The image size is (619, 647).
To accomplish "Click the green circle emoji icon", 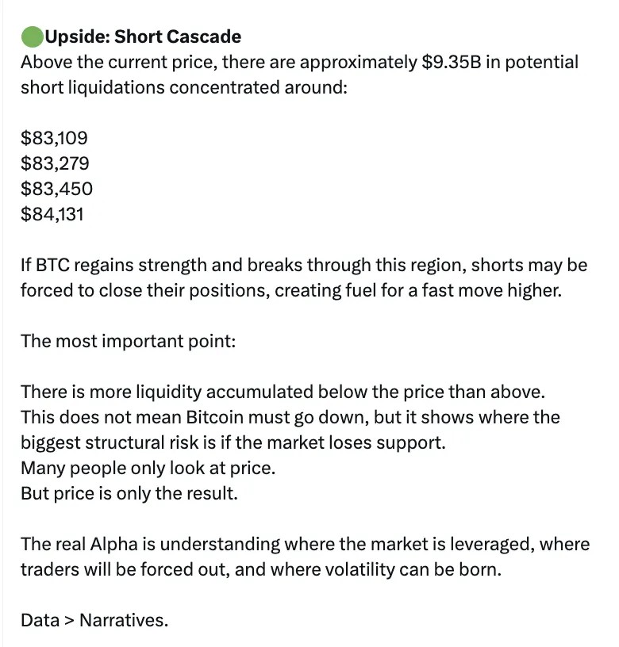I will 33,36.
